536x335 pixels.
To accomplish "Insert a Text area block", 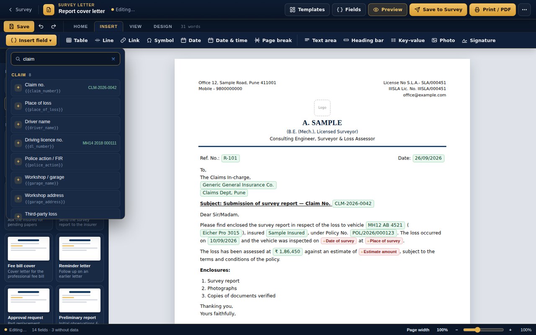I will click(320, 40).
